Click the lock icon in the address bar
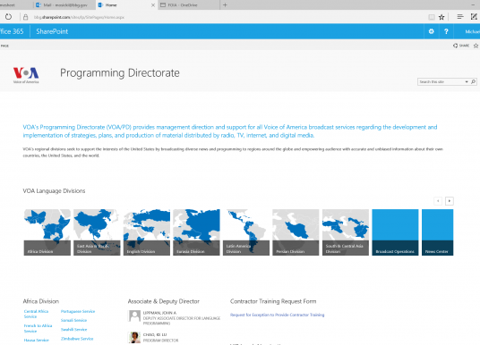 [26, 17]
